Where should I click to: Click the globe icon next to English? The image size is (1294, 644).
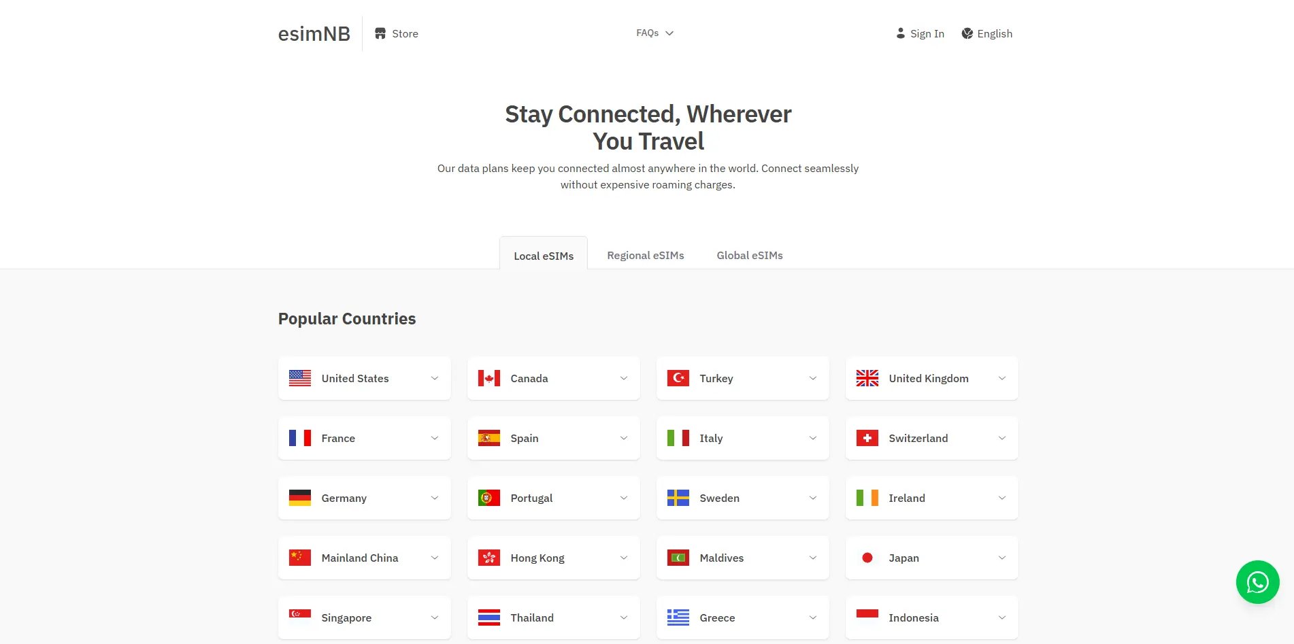967,33
